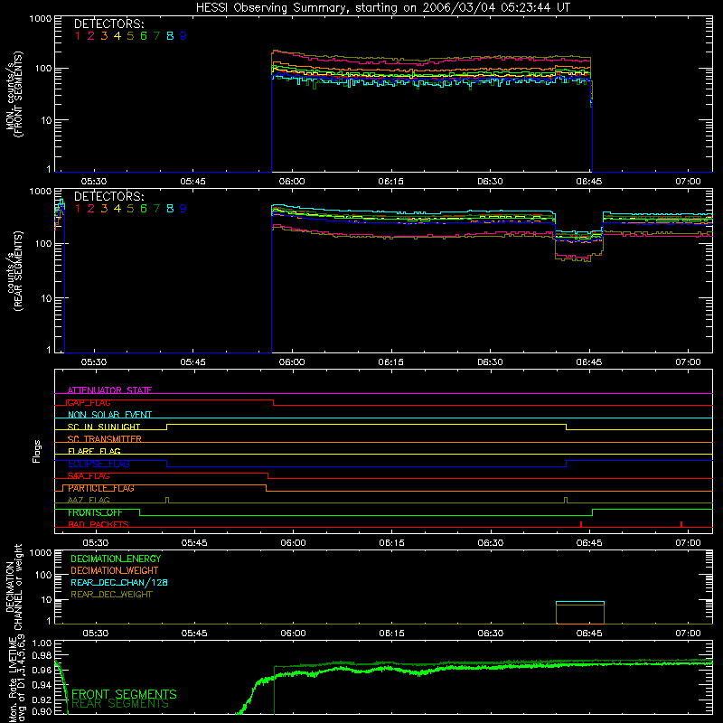Click the Flags y-axis label

point(37,451)
